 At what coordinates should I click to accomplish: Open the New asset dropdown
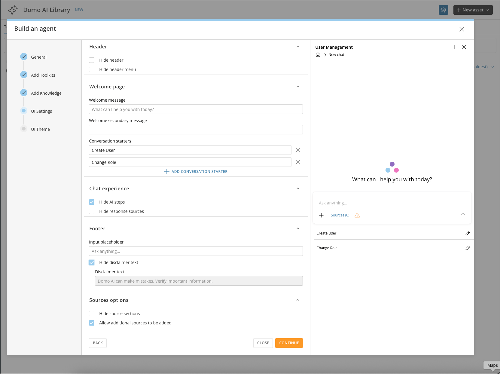point(473,10)
